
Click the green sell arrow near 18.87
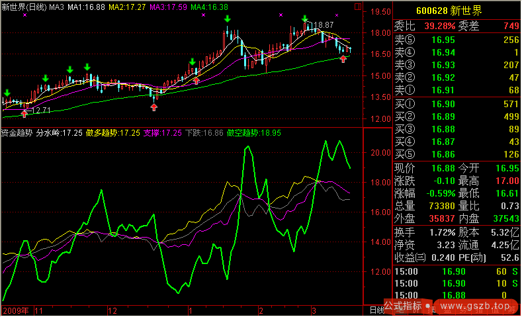[304, 19]
